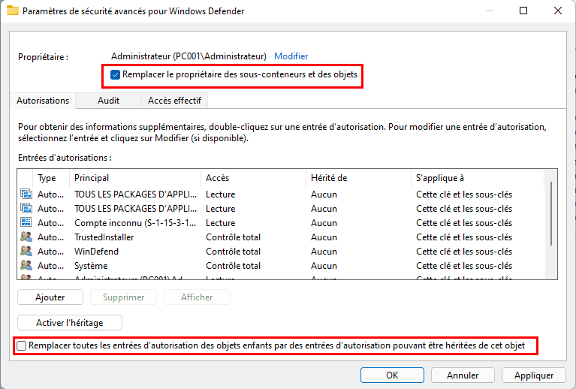Viewport: 576px width, 389px height.
Task: Click the owner name Administrateur (PC001\Administrateur)
Action: 188,56
